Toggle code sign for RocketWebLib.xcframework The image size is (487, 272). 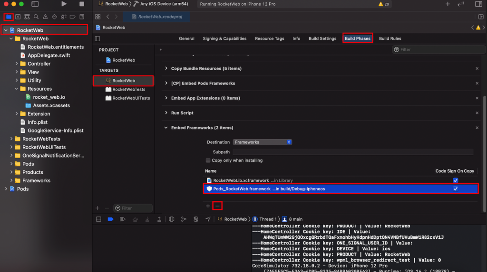click(x=455, y=180)
